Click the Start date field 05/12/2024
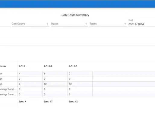This screenshot has height=116, width=155. pos(142,24)
